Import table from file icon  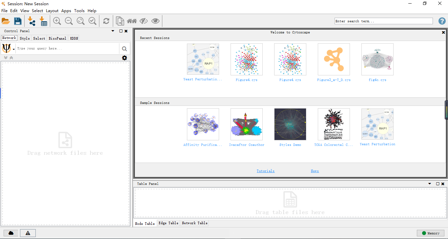43,21
